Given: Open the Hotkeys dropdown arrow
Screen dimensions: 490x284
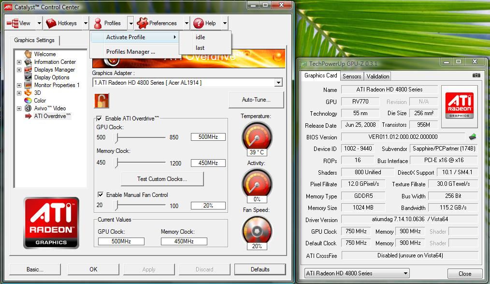Looking at the screenshot, I should [x=86, y=23].
